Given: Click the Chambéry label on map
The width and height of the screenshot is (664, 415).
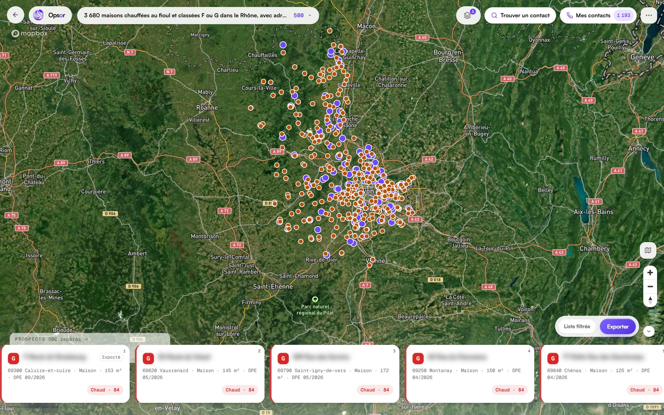Looking at the screenshot, I should (594, 249).
